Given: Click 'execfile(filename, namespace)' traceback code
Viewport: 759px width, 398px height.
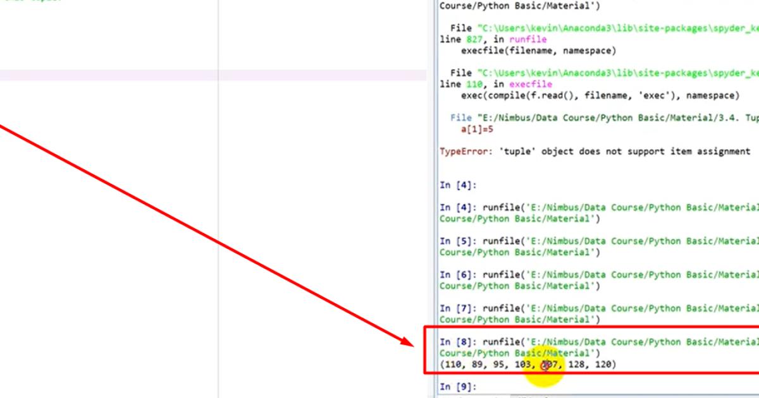Looking at the screenshot, I should pos(538,51).
